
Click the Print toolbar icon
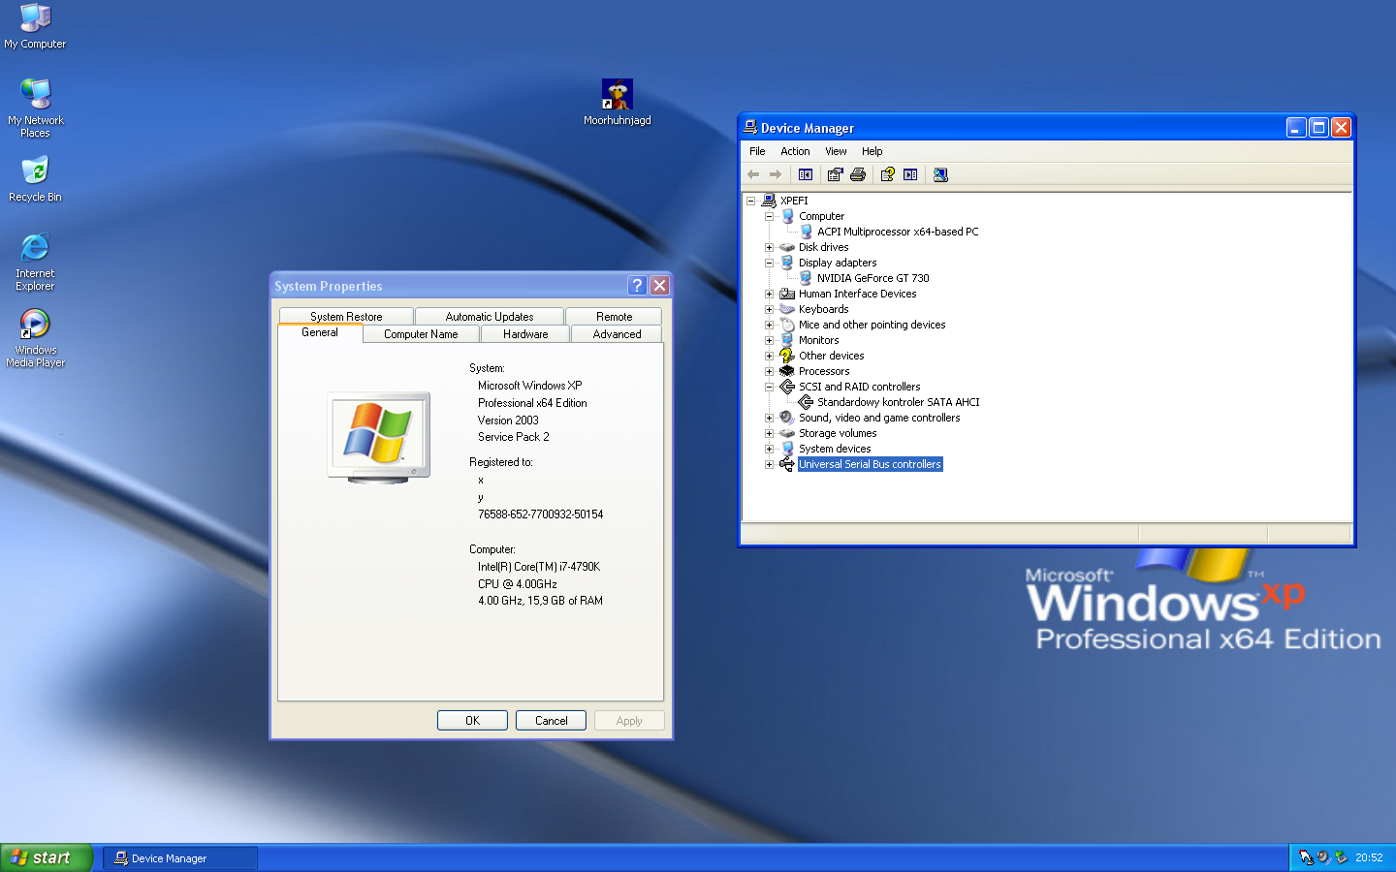point(858,174)
